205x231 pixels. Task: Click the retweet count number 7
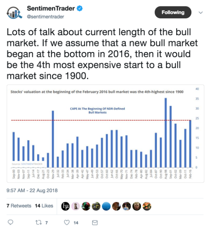[x=46, y=223]
